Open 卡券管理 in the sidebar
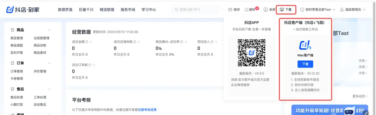The image size is (376, 115). click(x=17, y=78)
